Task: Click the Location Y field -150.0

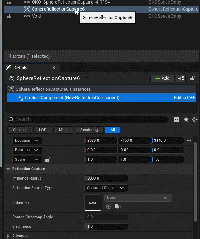Action: pyautogui.click(x=134, y=140)
